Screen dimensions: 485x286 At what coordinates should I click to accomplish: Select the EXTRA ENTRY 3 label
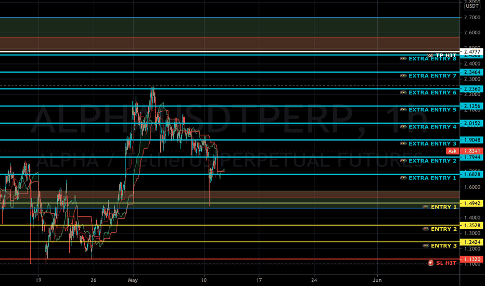[x=432, y=144]
